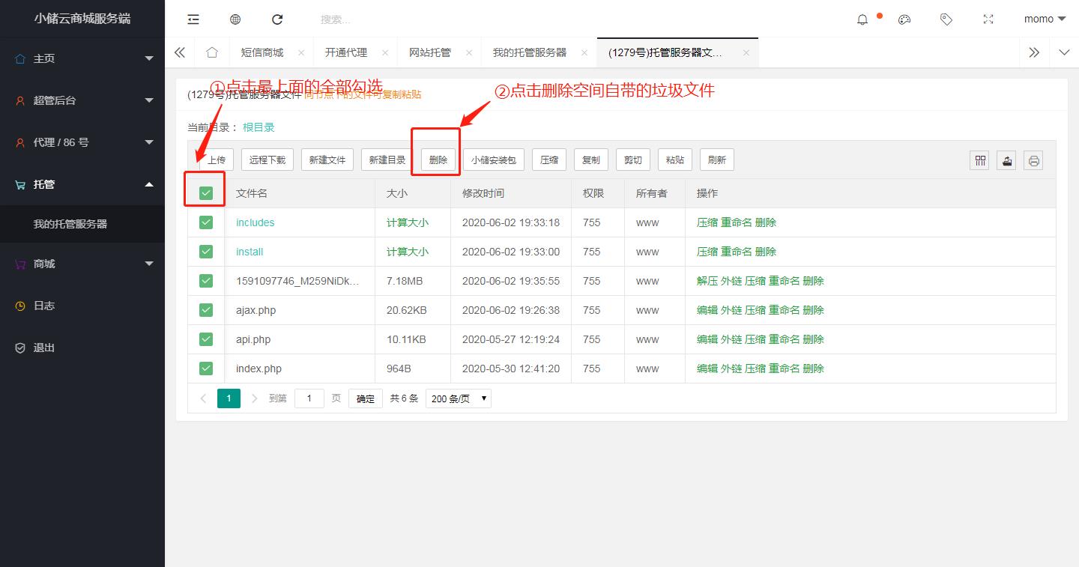This screenshot has height=567, width=1079.
Task: Switch to the 我的托管服务器 tab
Action: tap(530, 52)
